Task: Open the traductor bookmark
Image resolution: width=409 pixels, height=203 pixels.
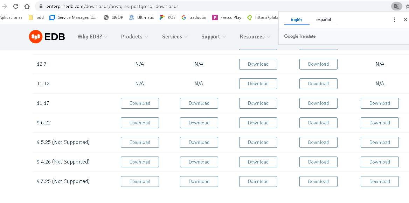Action: pos(194,17)
